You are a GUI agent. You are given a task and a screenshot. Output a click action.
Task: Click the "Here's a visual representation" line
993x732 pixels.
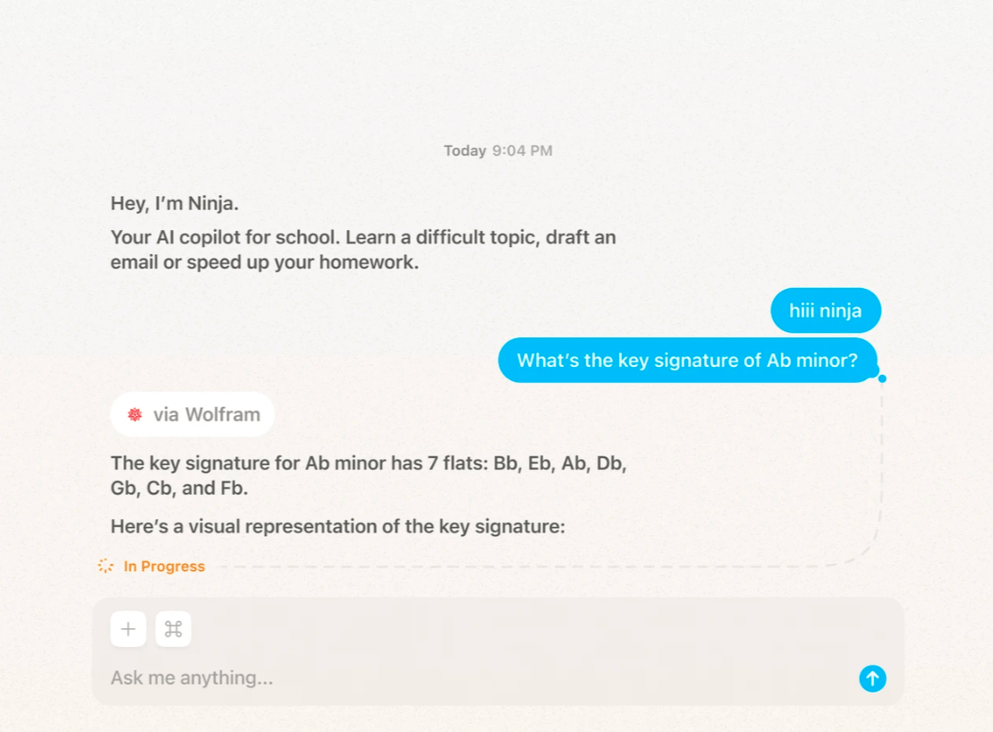(x=337, y=526)
